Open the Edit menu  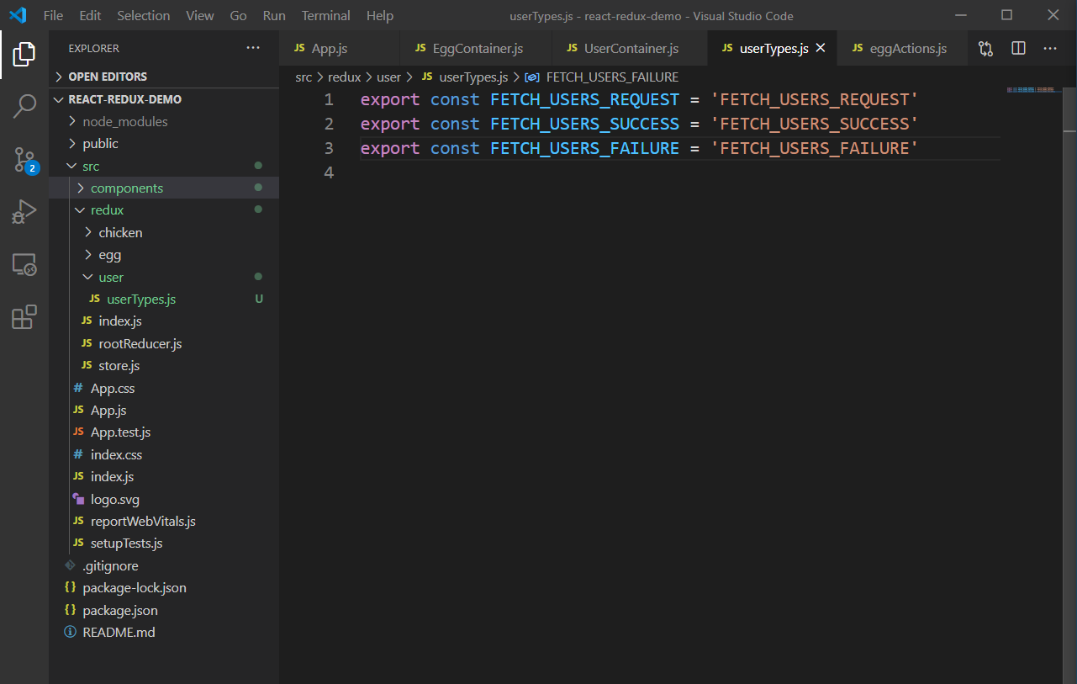90,15
